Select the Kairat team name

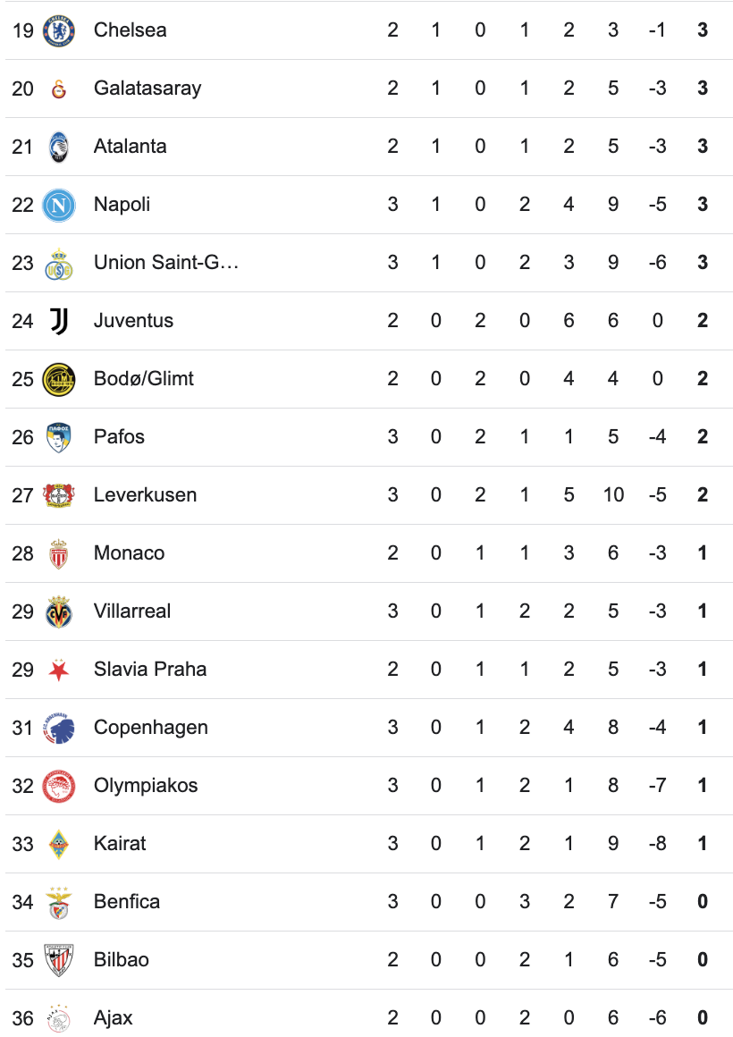point(120,844)
